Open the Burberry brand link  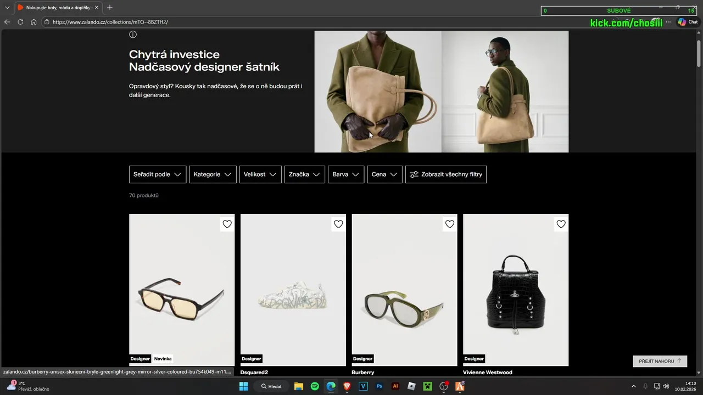point(363,373)
